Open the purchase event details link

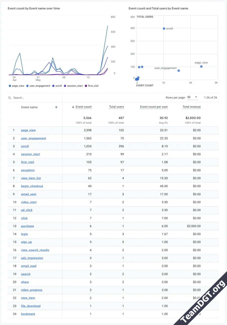click(27, 226)
